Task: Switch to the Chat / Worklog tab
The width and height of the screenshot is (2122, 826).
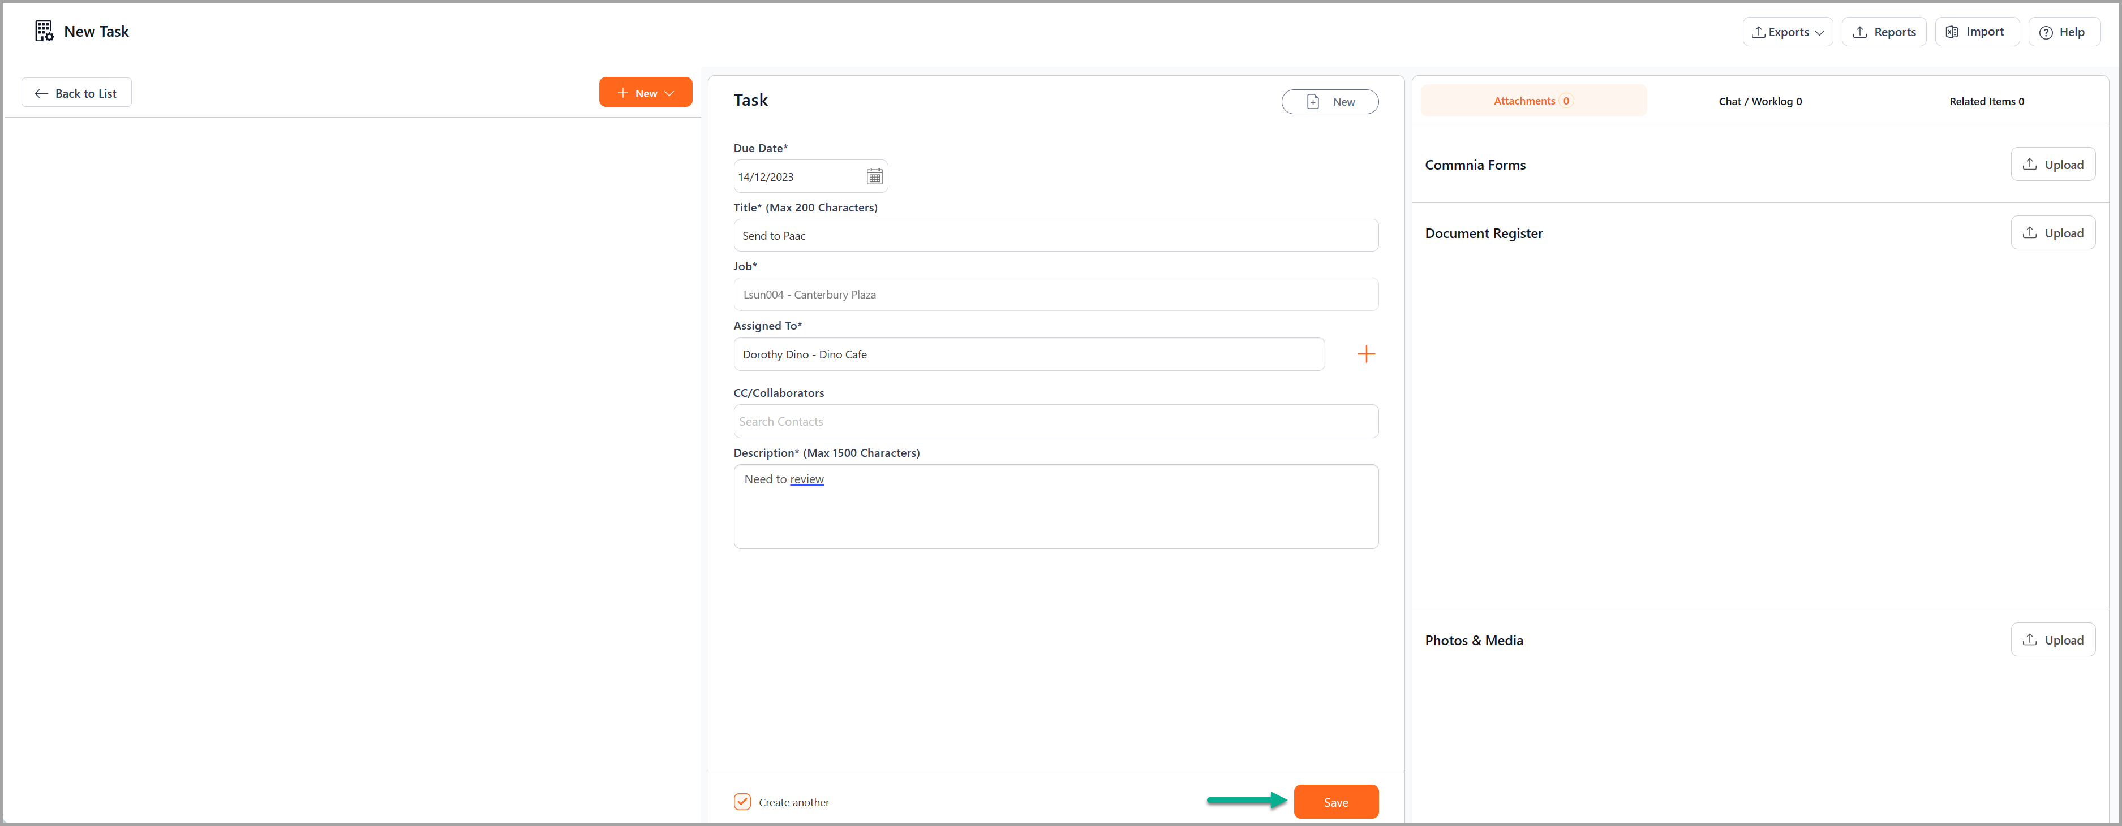Action: point(1759,101)
